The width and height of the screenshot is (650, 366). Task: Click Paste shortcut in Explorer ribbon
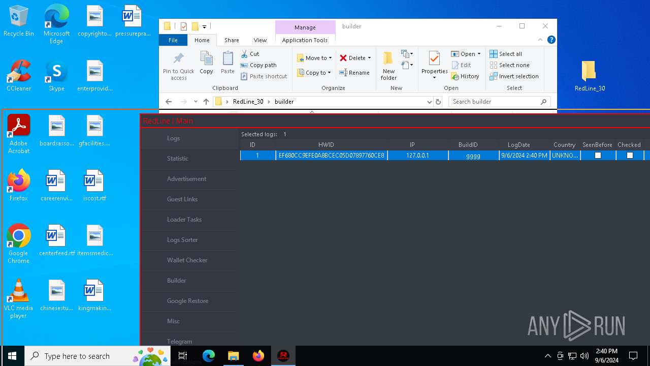pyautogui.click(x=264, y=76)
